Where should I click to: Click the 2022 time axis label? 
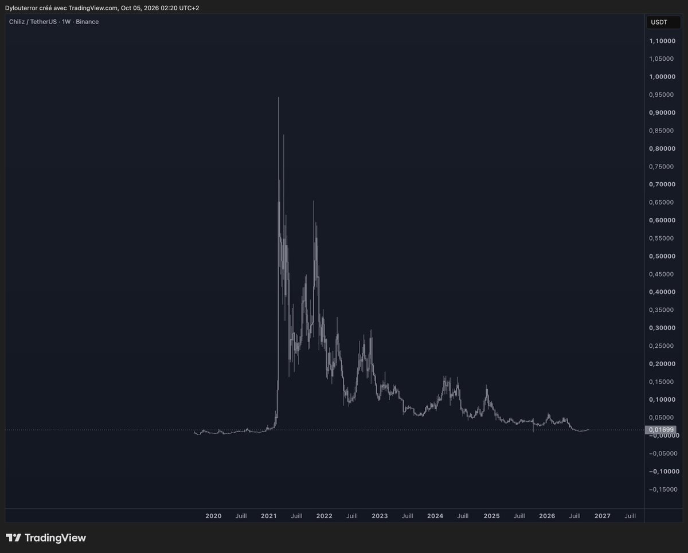coord(324,516)
